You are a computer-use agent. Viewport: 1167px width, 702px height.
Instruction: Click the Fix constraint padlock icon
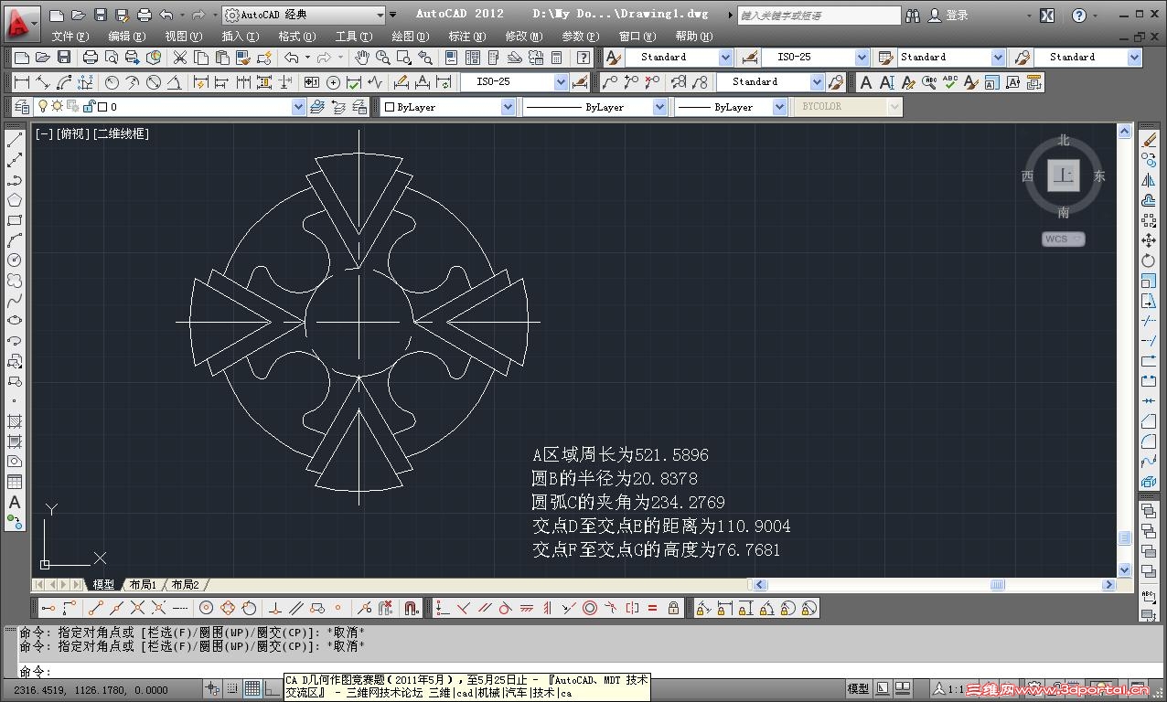coord(674,608)
